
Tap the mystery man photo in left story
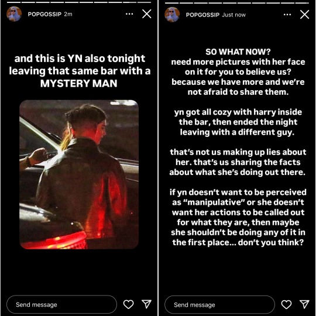coord(79,174)
